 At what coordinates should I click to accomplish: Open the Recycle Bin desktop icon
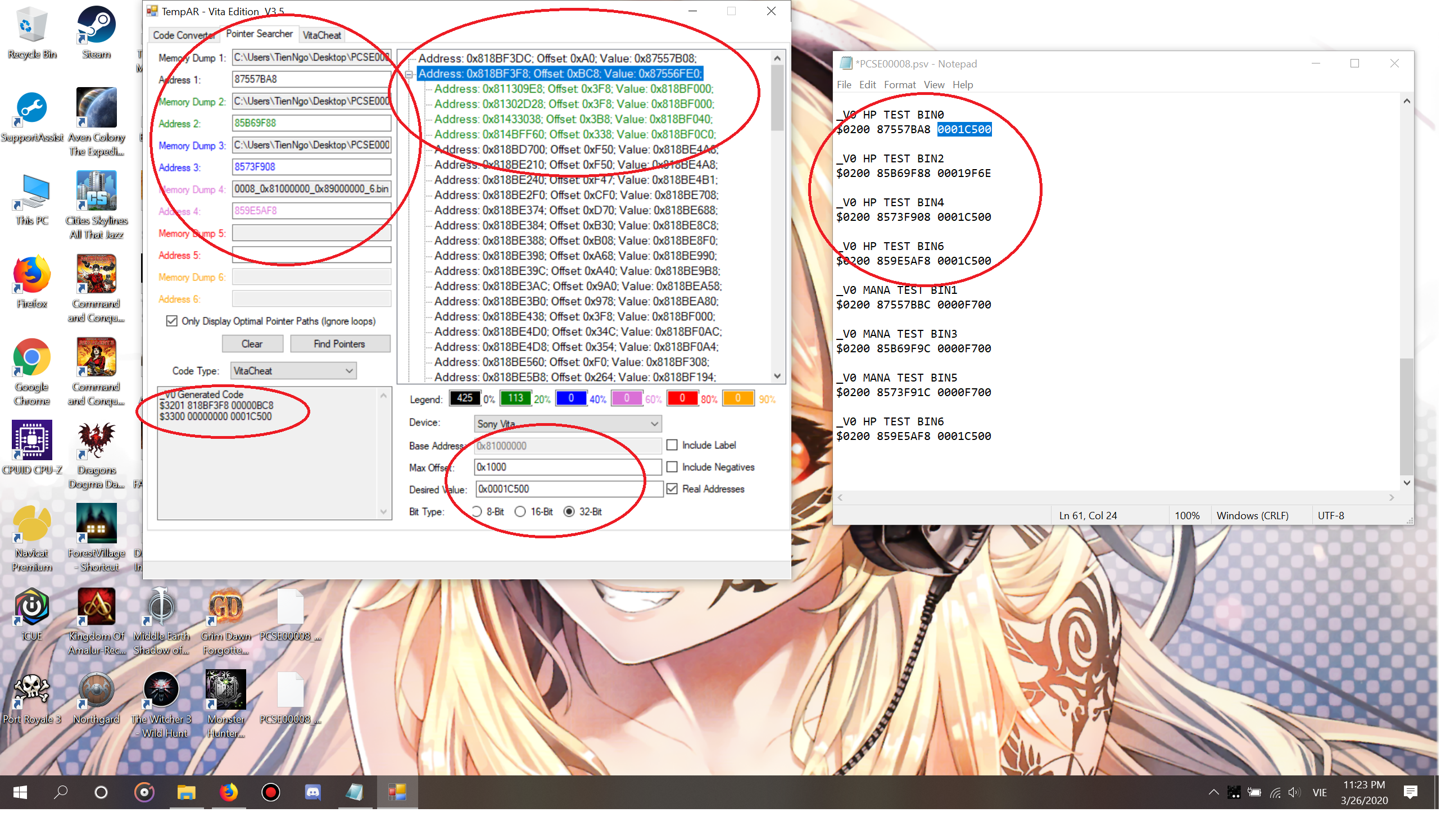(32, 31)
